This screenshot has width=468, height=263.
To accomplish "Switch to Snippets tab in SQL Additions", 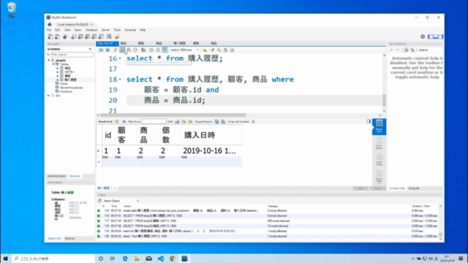I will (414, 188).
